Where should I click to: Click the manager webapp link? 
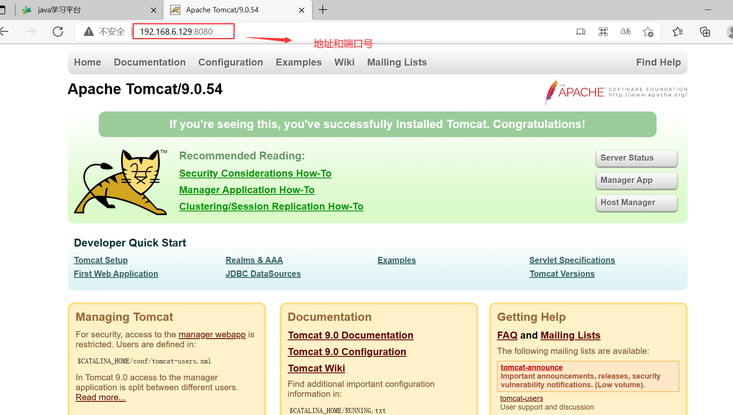coord(212,334)
